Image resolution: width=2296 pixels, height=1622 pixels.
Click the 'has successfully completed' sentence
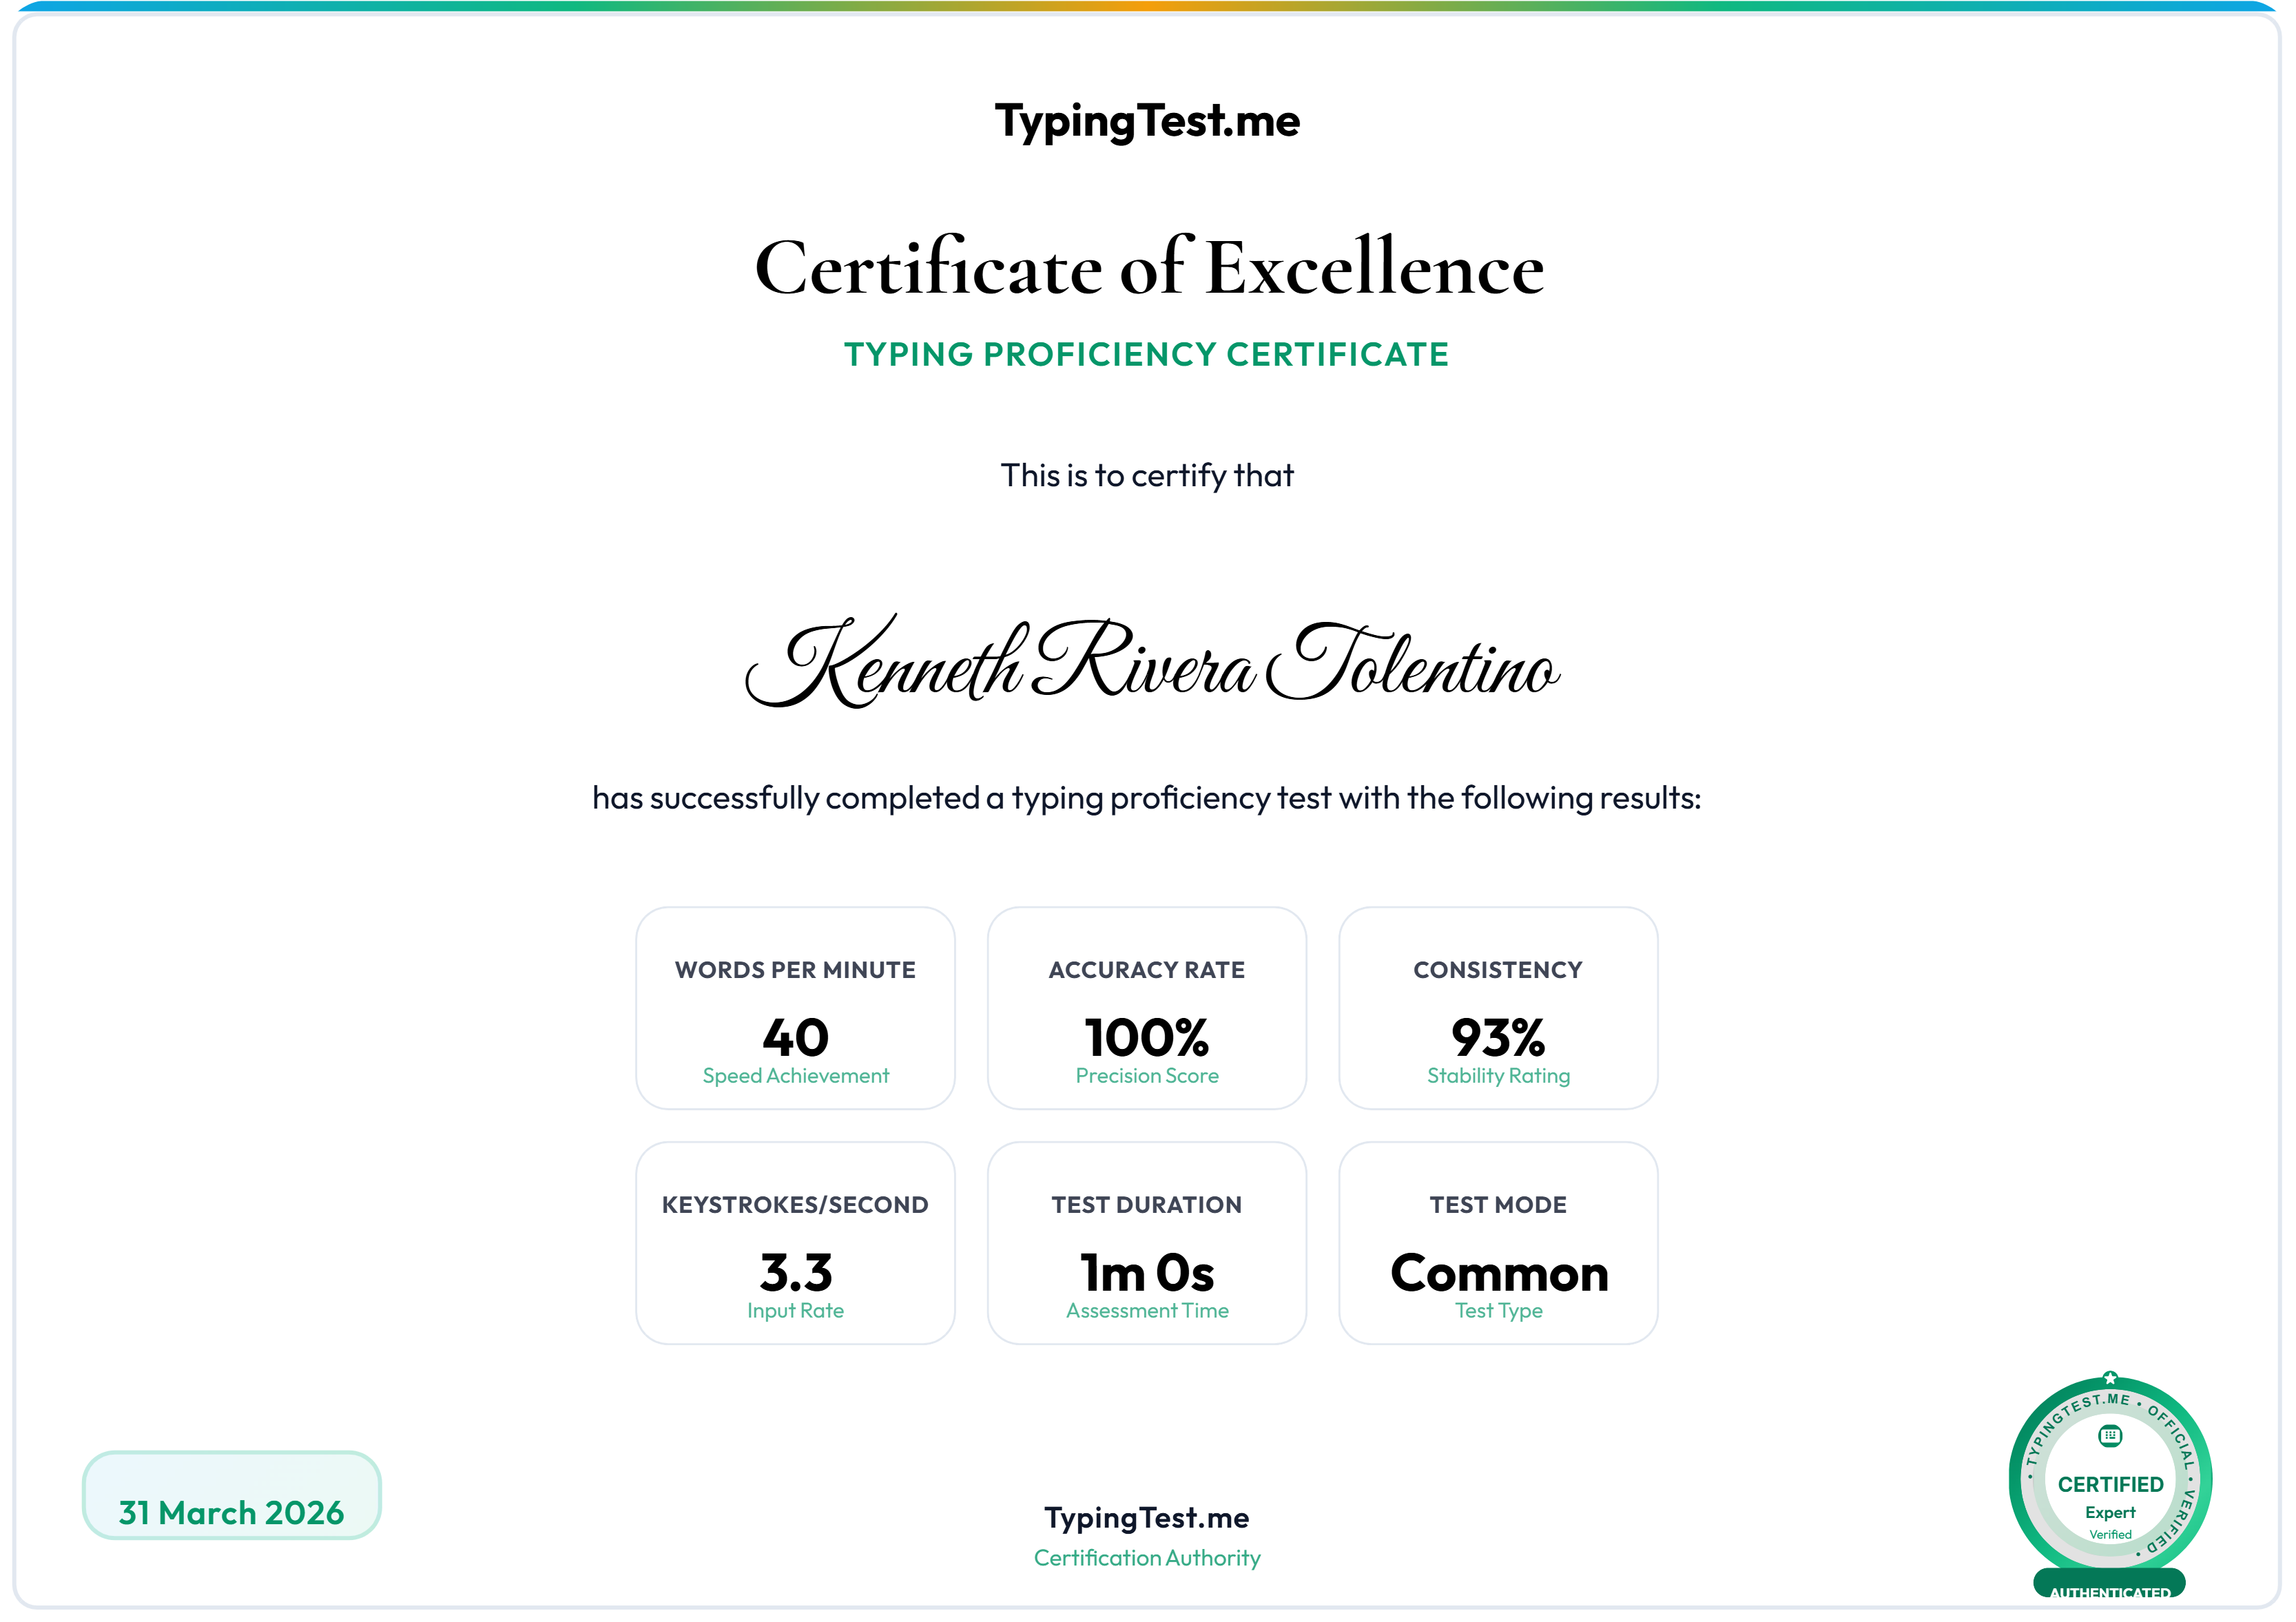(x=1147, y=798)
